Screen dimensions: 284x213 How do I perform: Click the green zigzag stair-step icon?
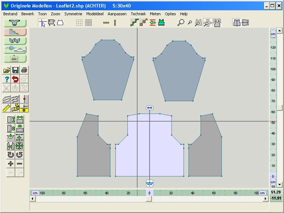tap(135, 23)
